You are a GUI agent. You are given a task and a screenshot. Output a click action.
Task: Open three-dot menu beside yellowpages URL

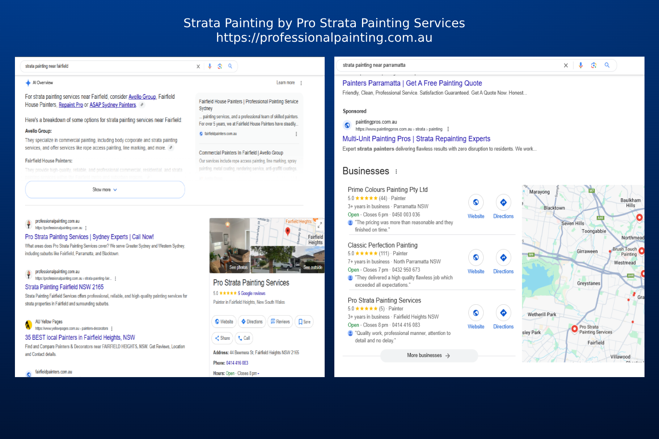112,328
